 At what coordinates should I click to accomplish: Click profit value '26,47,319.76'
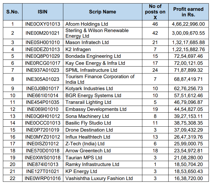click(x=188, y=137)
